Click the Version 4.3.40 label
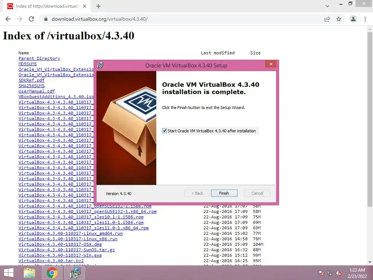373x280 pixels. 118,194
